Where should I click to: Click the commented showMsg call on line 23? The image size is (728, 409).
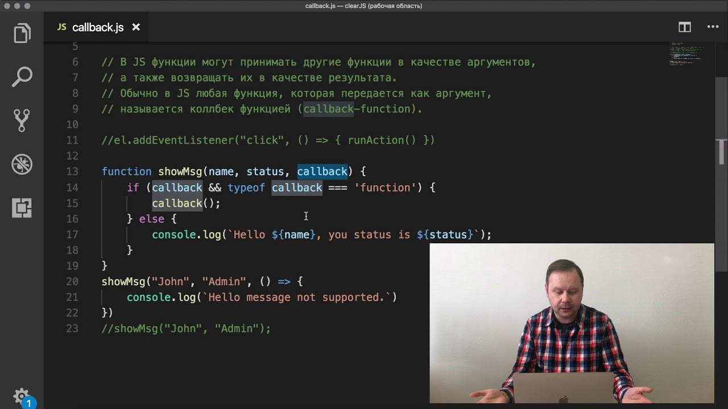[186, 328]
